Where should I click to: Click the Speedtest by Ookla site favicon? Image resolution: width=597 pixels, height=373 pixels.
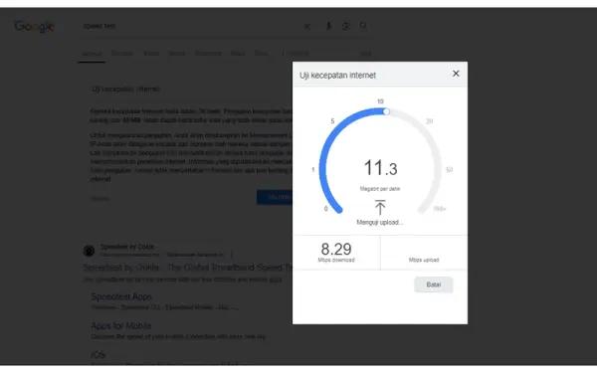(89, 251)
